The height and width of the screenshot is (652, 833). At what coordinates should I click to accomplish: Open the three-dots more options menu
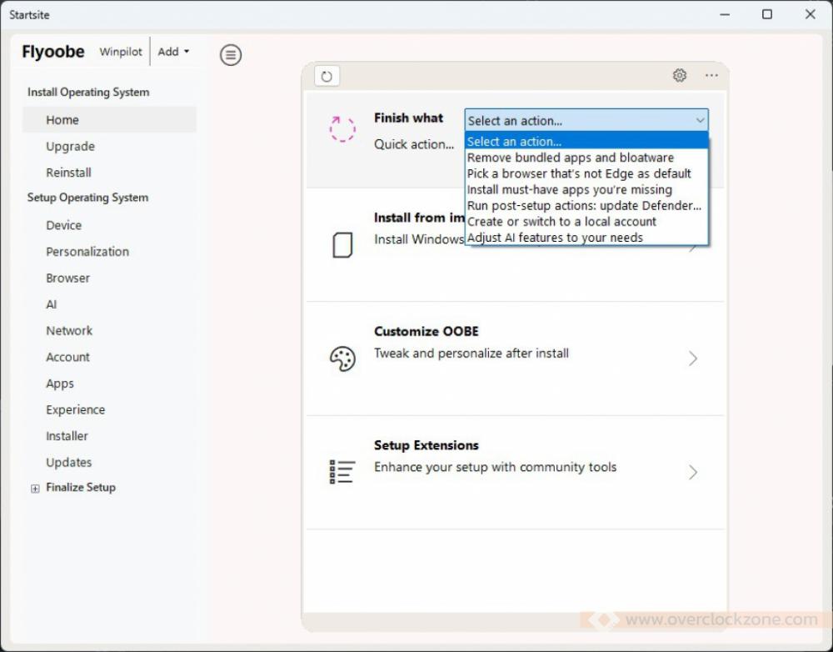711,76
